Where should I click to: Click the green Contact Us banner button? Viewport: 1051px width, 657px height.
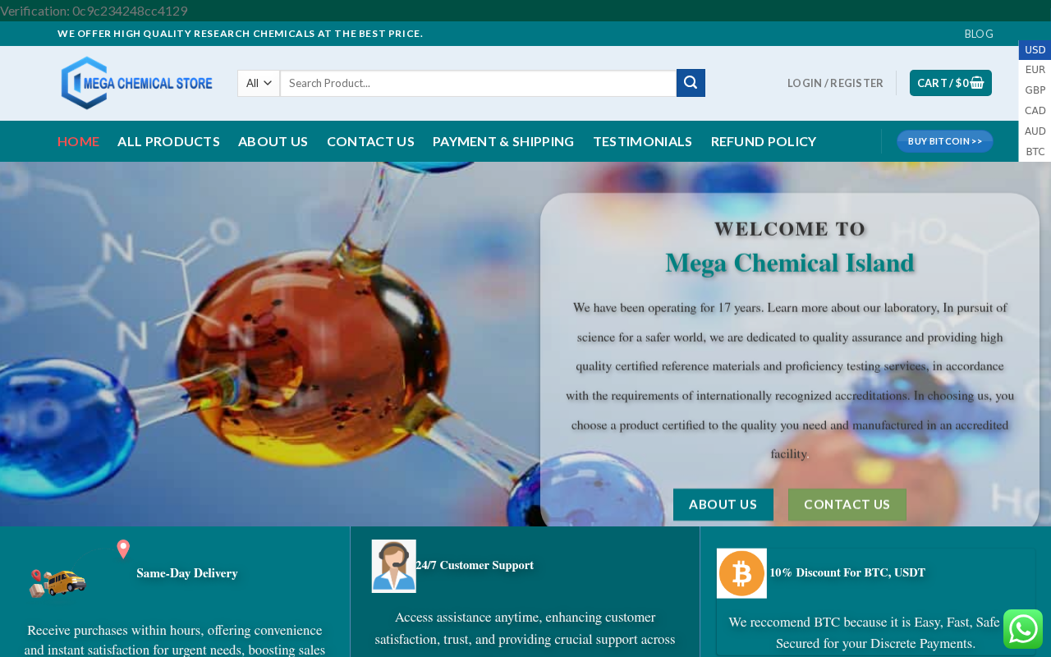(x=847, y=504)
